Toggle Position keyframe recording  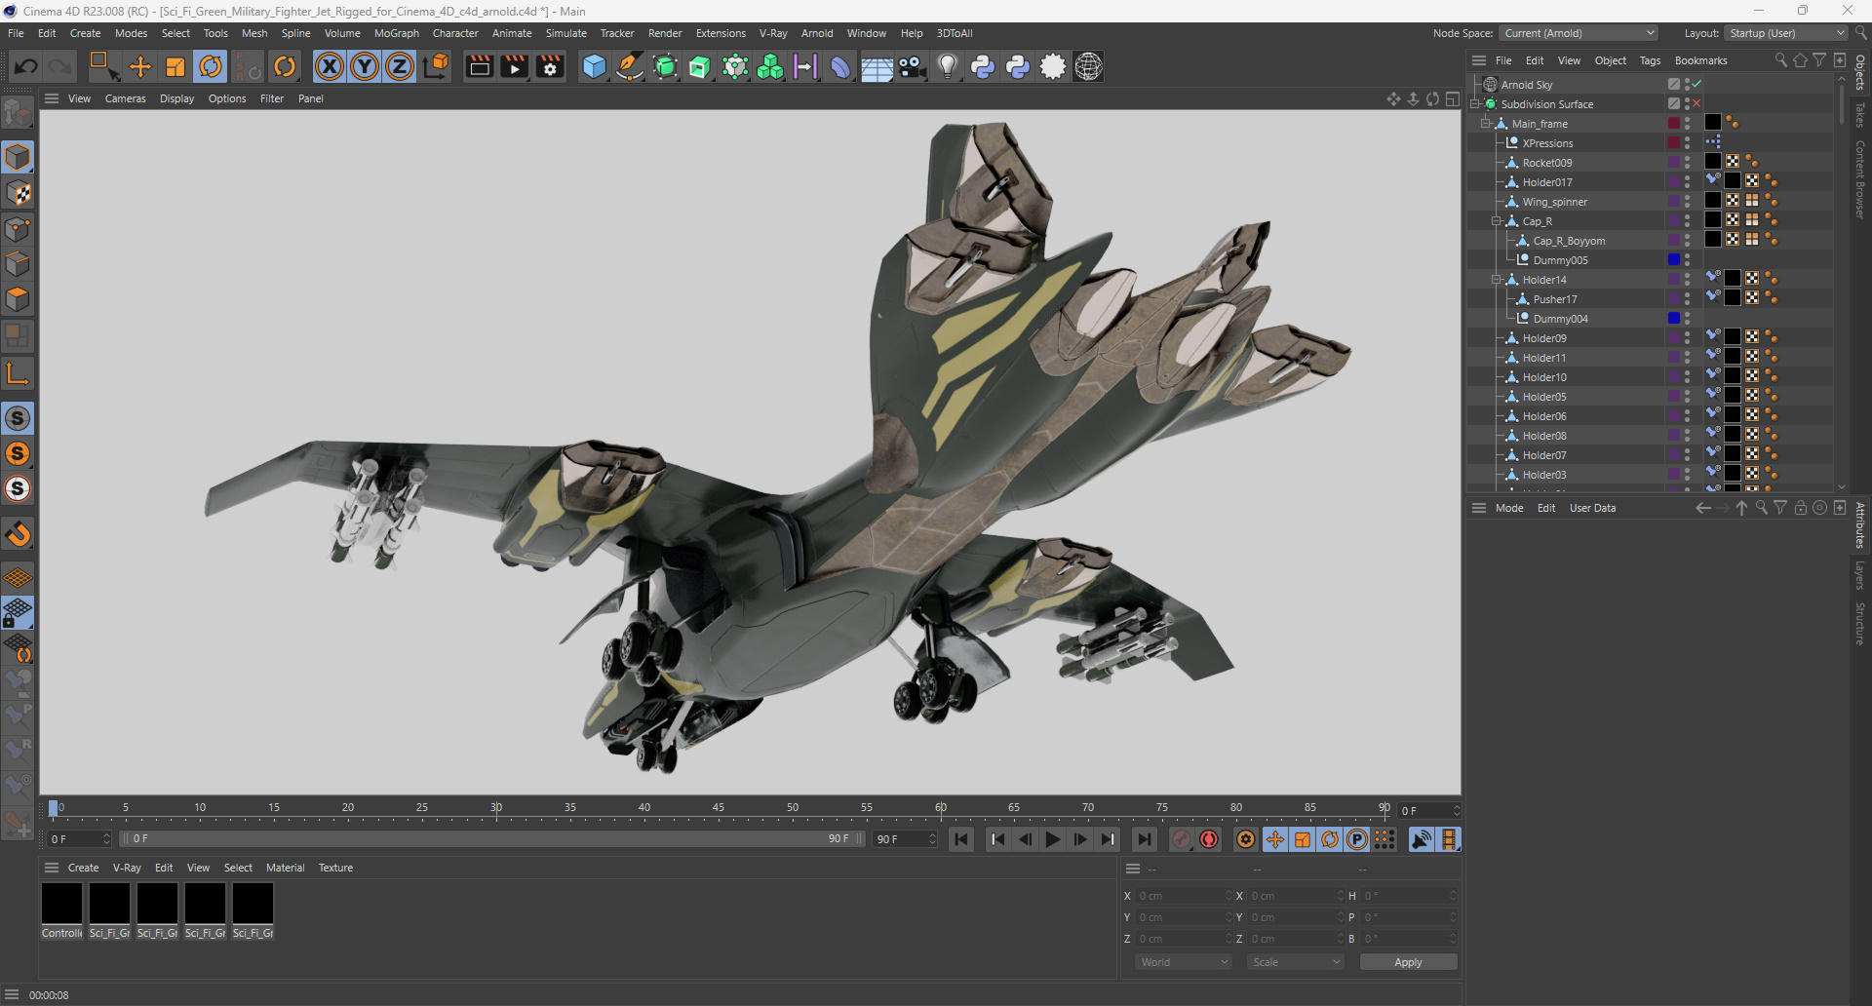click(1275, 839)
